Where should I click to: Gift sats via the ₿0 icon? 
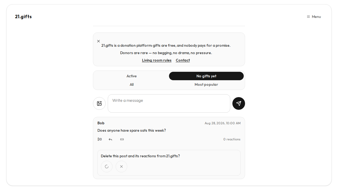click(100, 139)
